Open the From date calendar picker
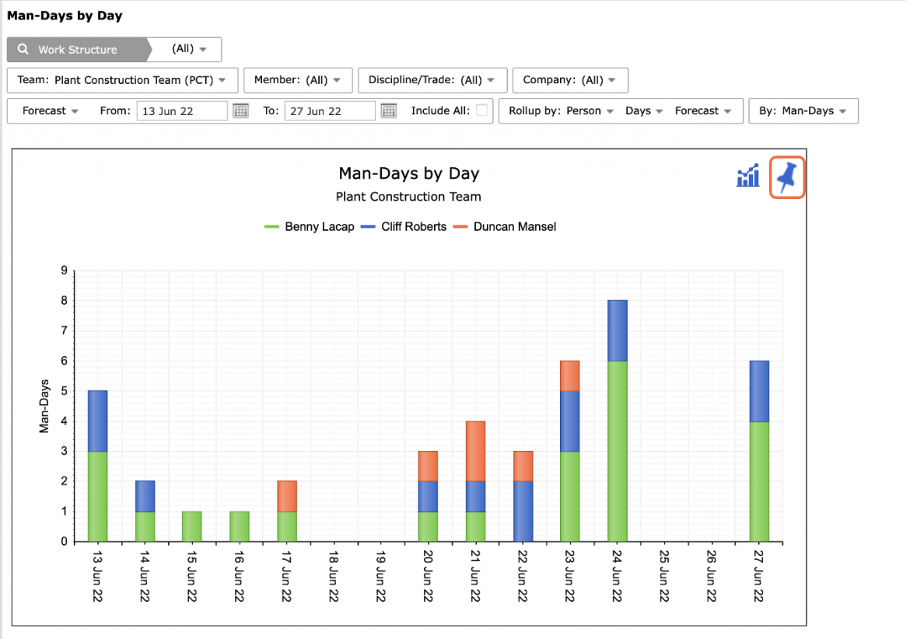Image resolution: width=910 pixels, height=639 pixels. (x=240, y=110)
